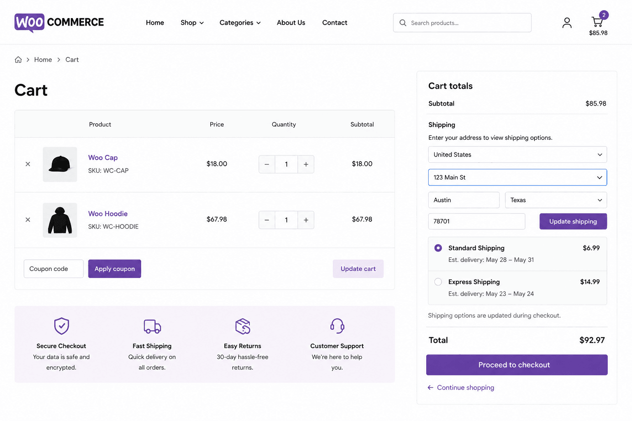Screen dimensions: 632x421
Task: Focus the Coupon code field
Action: 53,268
